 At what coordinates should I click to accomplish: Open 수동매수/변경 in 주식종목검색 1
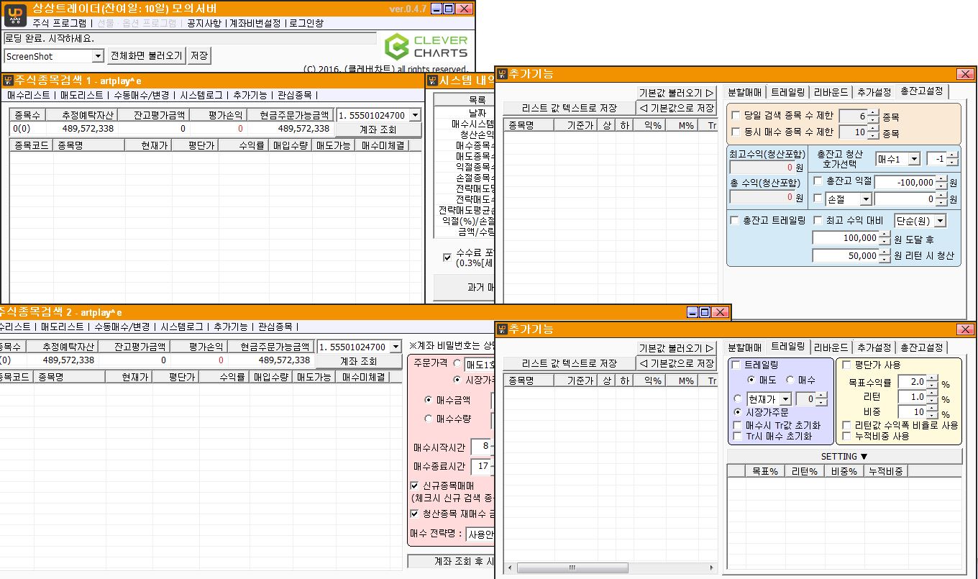[x=142, y=95]
